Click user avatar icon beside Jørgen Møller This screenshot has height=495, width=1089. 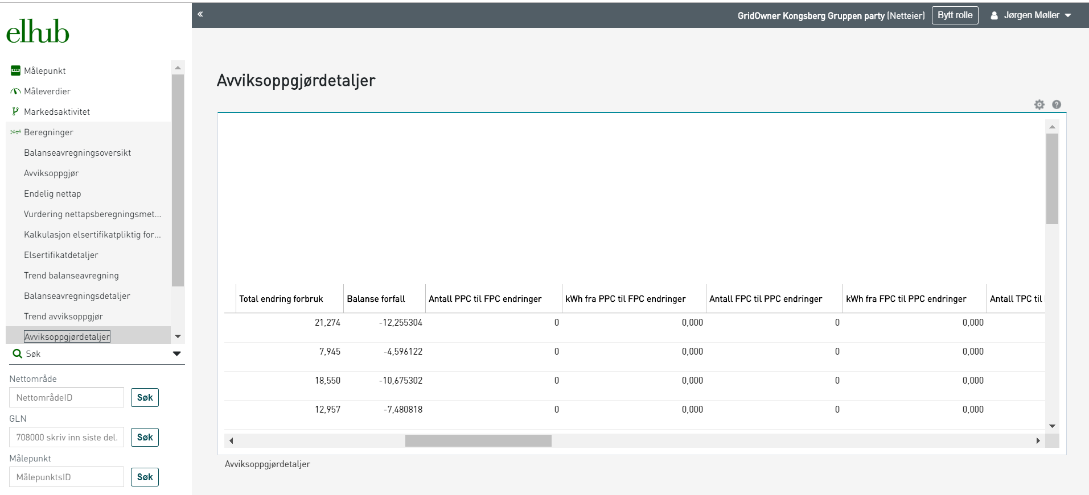coord(994,15)
